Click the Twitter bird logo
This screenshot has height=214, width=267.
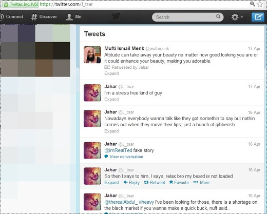tap(116, 16)
